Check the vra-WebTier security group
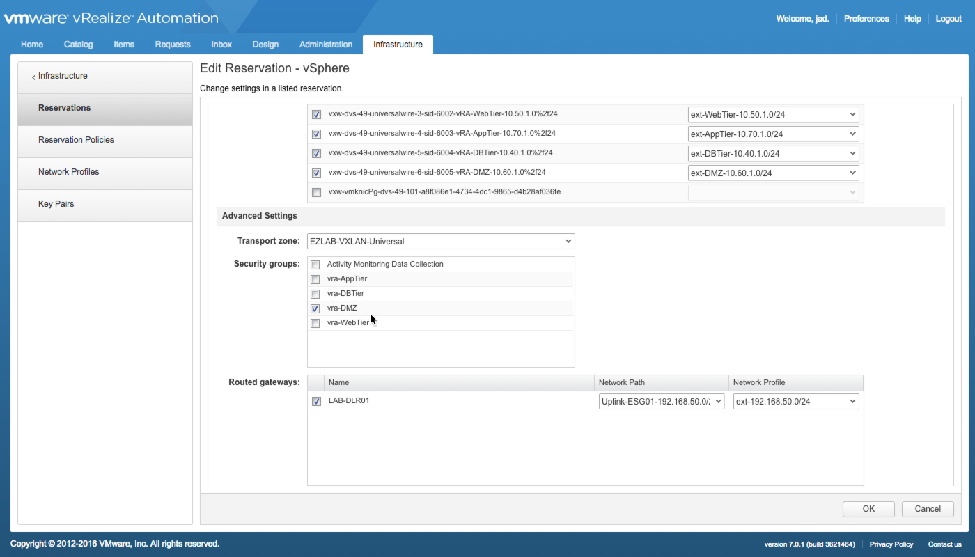Viewport: 975px width, 557px height. (315, 323)
